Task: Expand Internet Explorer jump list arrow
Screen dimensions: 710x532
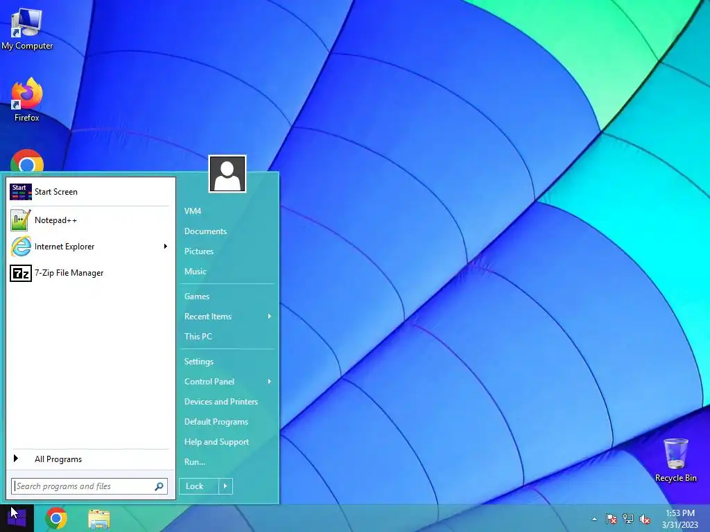Action: 165,247
